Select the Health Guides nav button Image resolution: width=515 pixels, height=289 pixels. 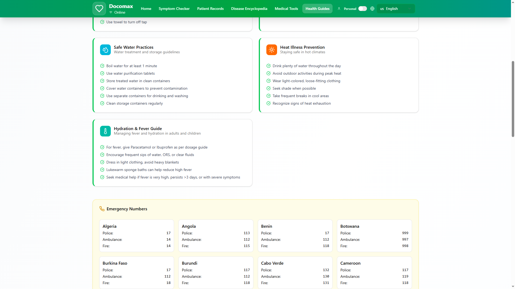(x=317, y=9)
